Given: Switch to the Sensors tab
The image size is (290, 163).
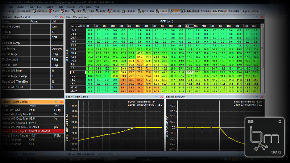Looking at the screenshot, I should pyautogui.click(x=206, y=11).
